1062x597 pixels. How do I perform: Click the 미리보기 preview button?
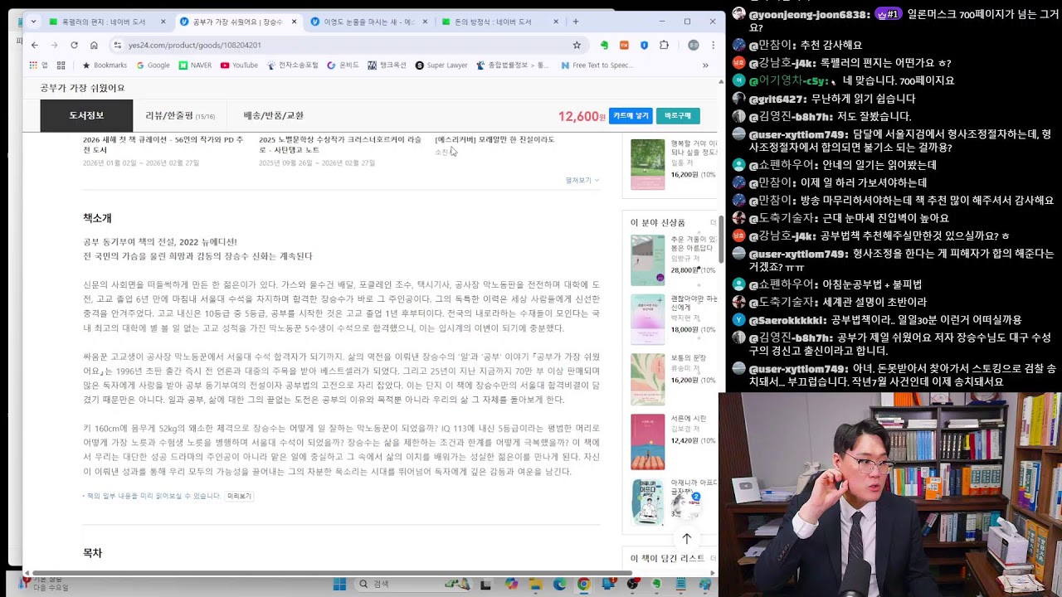(239, 496)
